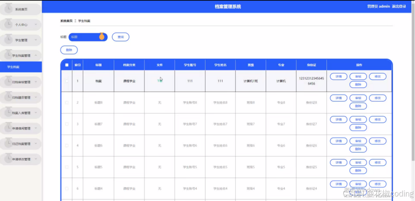This screenshot has height=201, width=415.
Task: Click 审核 for row 标题7
Action: 358,119
